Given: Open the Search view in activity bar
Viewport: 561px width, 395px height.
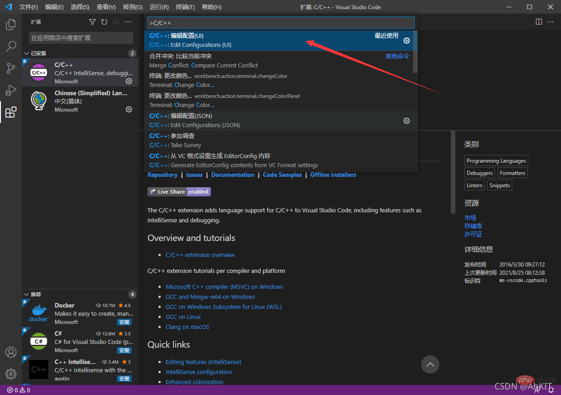Looking at the screenshot, I should pyautogui.click(x=11, y=46).
